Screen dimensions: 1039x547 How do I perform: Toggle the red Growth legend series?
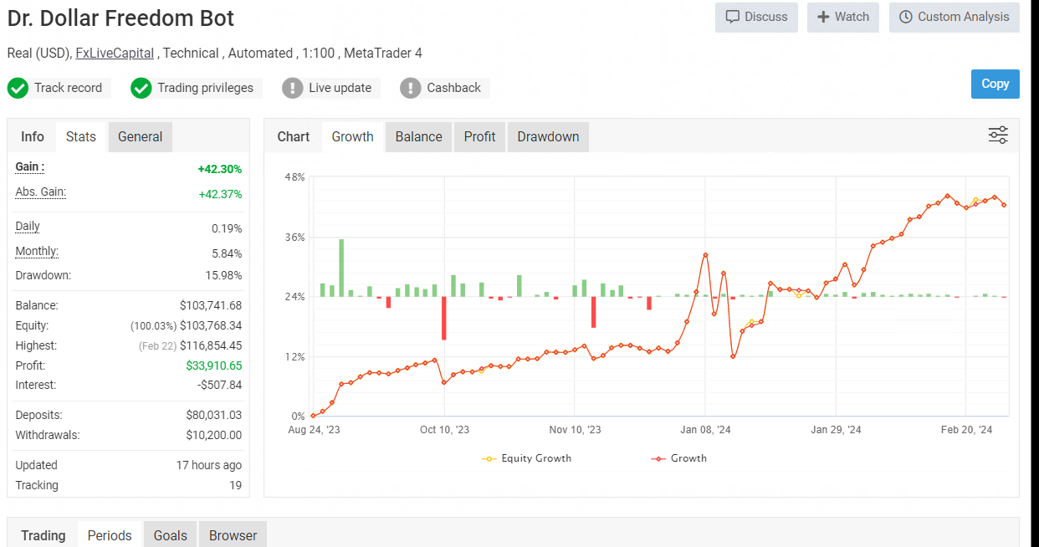(x=678, y=458)
